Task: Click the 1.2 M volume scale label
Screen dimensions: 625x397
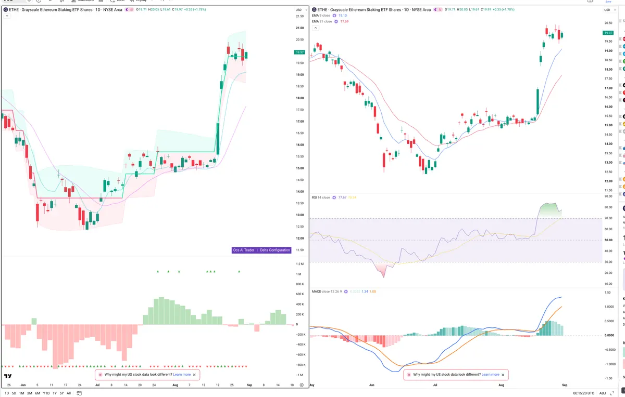Action: tap(299, 264)
